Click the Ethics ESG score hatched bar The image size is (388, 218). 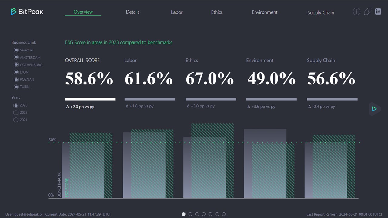coord(212,161)
